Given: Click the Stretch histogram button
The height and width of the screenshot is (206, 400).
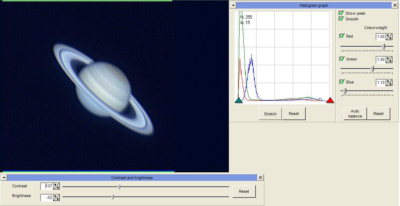Looking at the screenshot, I should pyautogui.click(x=270, y=114).
